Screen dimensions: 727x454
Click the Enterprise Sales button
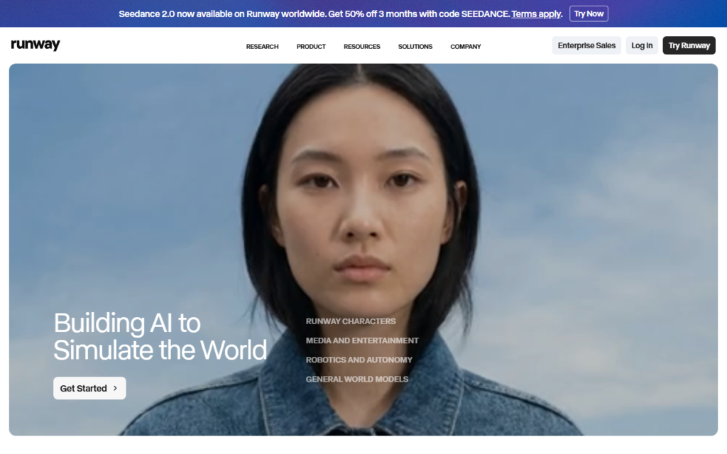pos(586,45)
